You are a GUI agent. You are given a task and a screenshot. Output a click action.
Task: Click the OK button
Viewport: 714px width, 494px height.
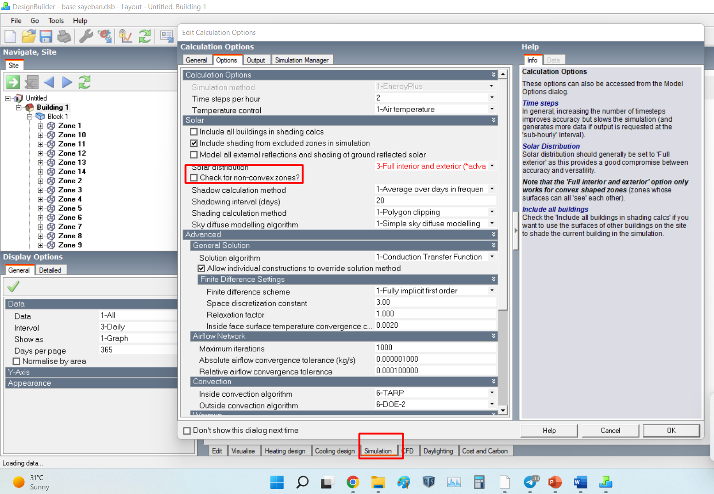671,431
